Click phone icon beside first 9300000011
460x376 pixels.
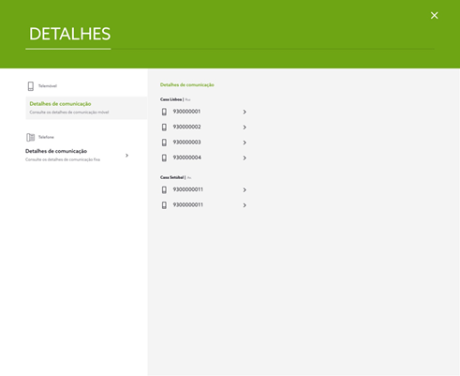click(x=164, y=189)
